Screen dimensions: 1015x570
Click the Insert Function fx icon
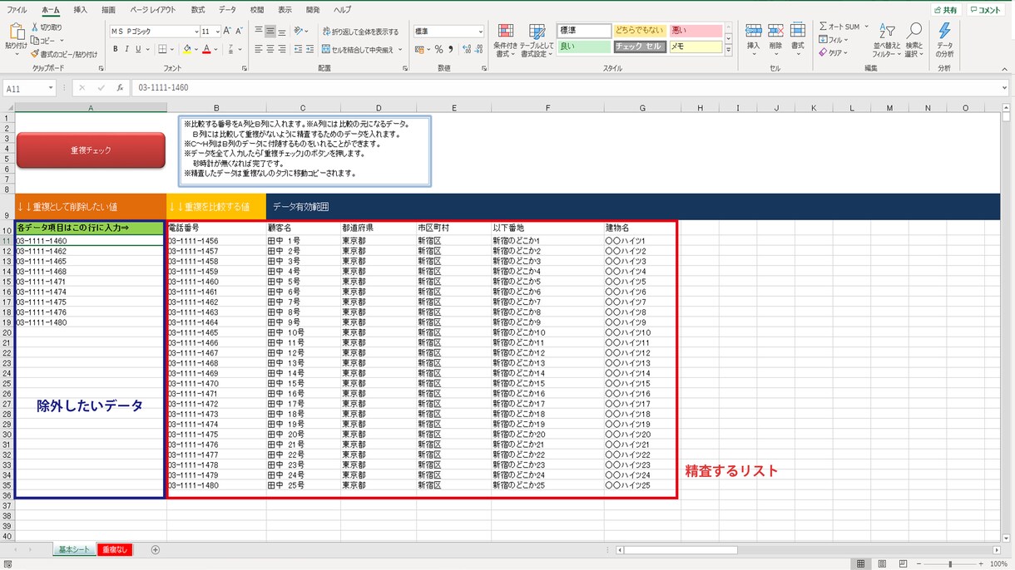pos(120,87)
